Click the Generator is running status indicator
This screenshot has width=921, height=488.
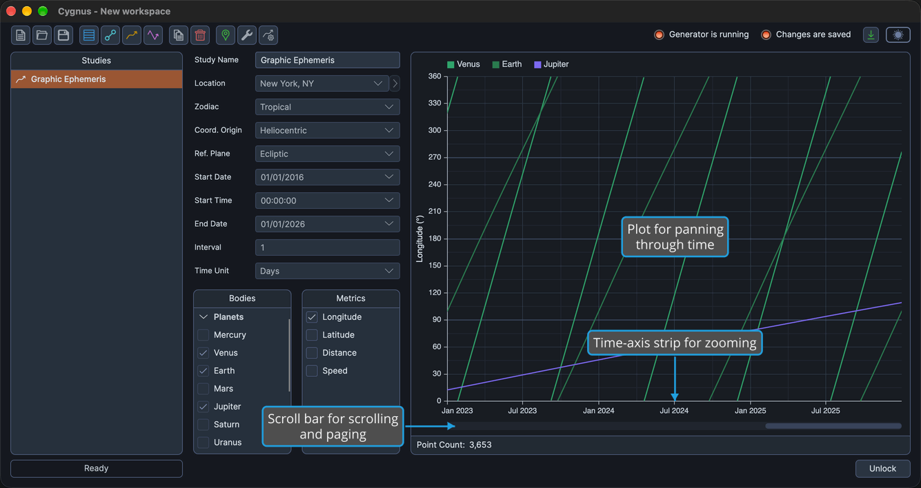click(x=702, y=34)
